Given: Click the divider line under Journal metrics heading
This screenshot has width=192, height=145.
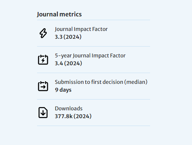Looking at the screenshot, I should click(x=94, y=20).
